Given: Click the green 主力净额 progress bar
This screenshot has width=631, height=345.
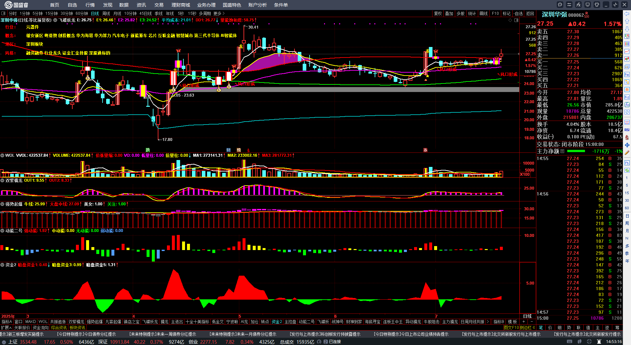Looking at the screenshot, I should tap(576, 151).
